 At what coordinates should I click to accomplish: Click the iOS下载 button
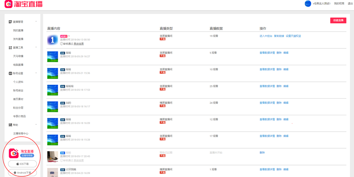click(23, 164)
